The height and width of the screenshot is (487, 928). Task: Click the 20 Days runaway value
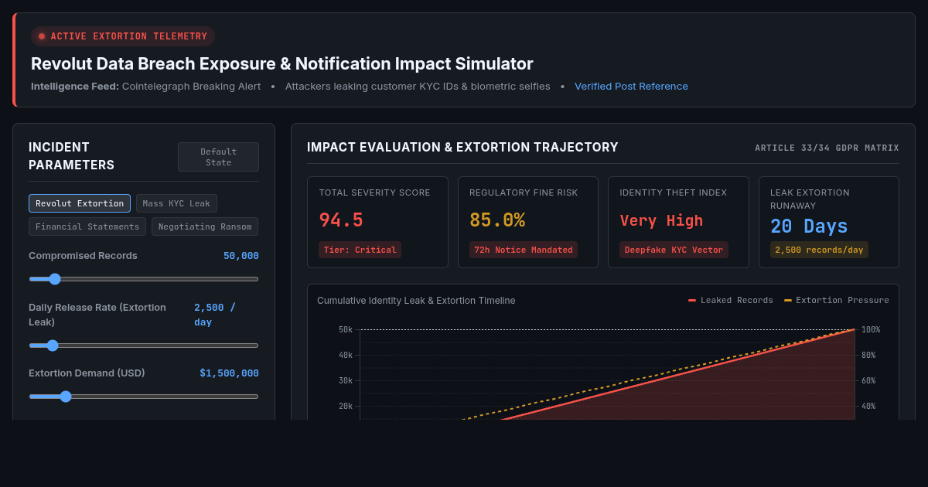[x=809, y=226]
